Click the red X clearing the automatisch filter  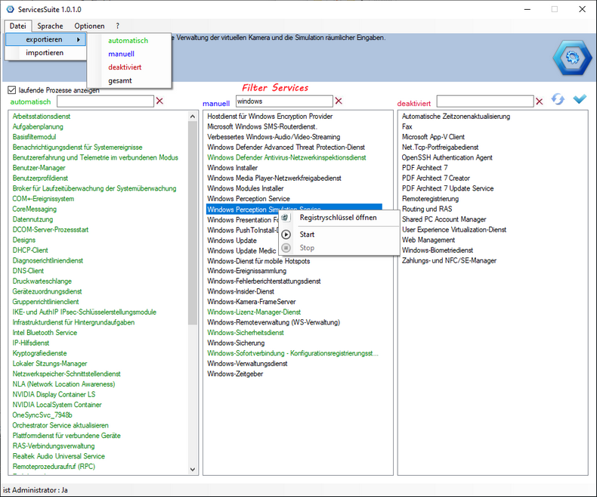point(159,101)
